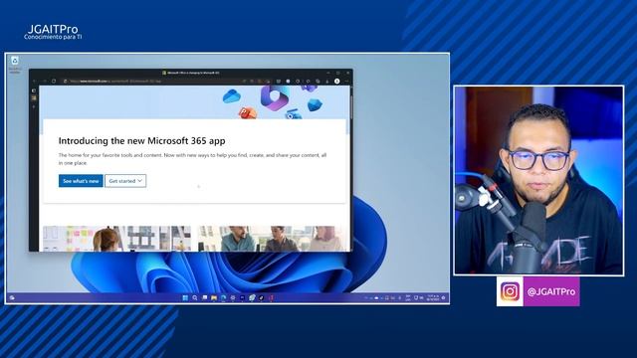Screen dimensions: 637x358
Task: Click the See what's new button
Action: point(81,181)
